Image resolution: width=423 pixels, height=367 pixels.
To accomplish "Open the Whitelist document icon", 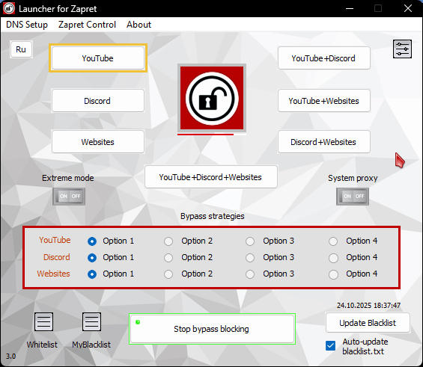I will tap(43, 321).
